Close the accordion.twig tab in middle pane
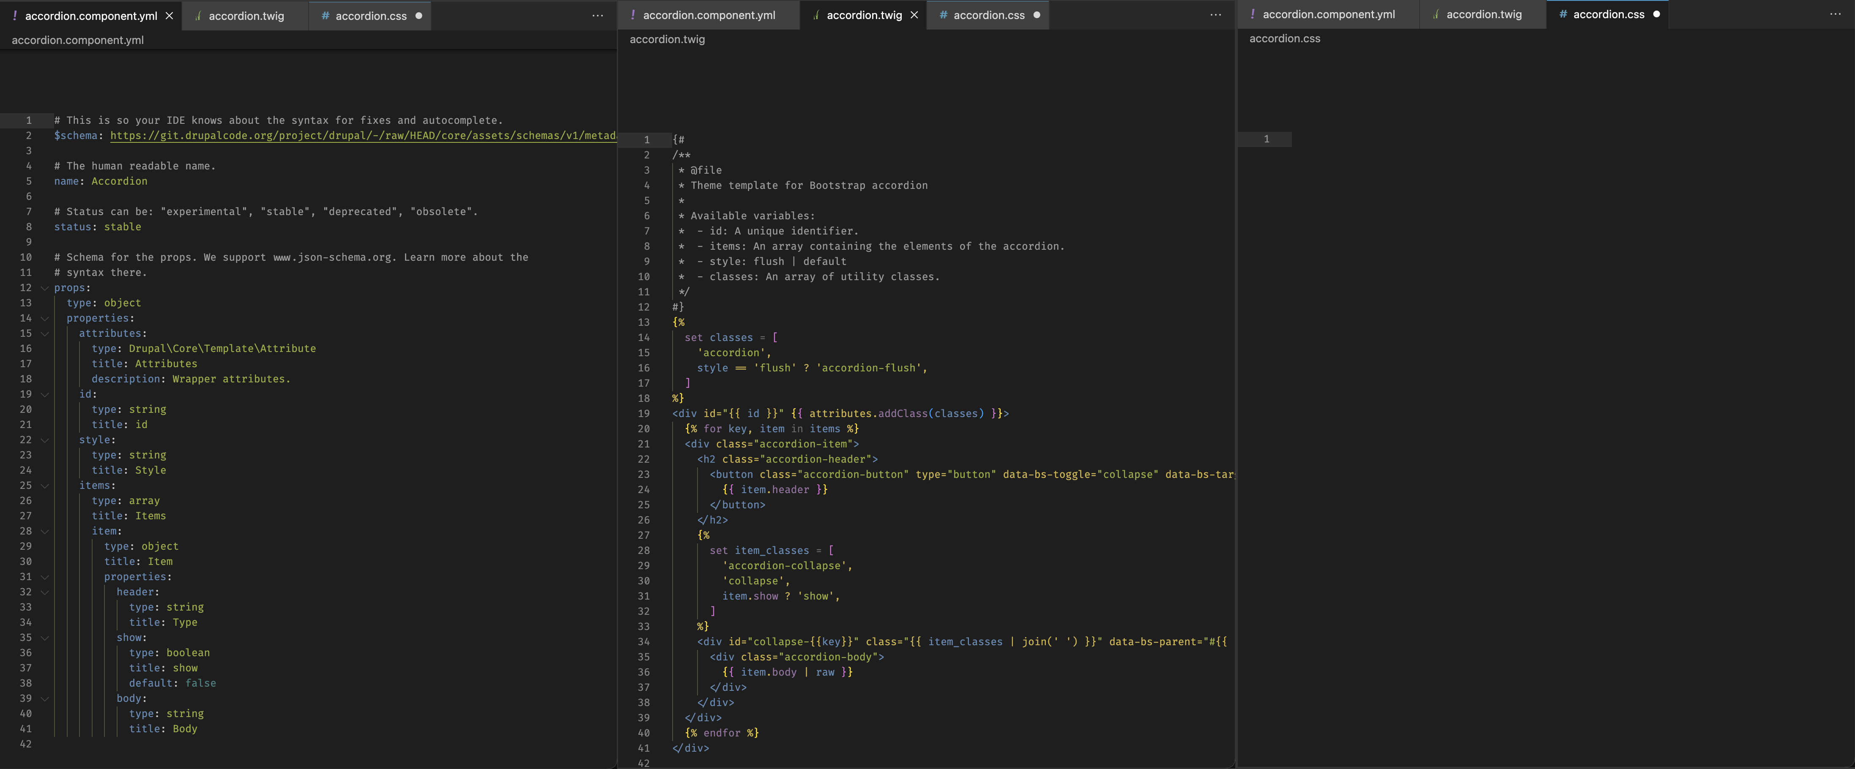 pyautogui.click(x=914, y=15)
